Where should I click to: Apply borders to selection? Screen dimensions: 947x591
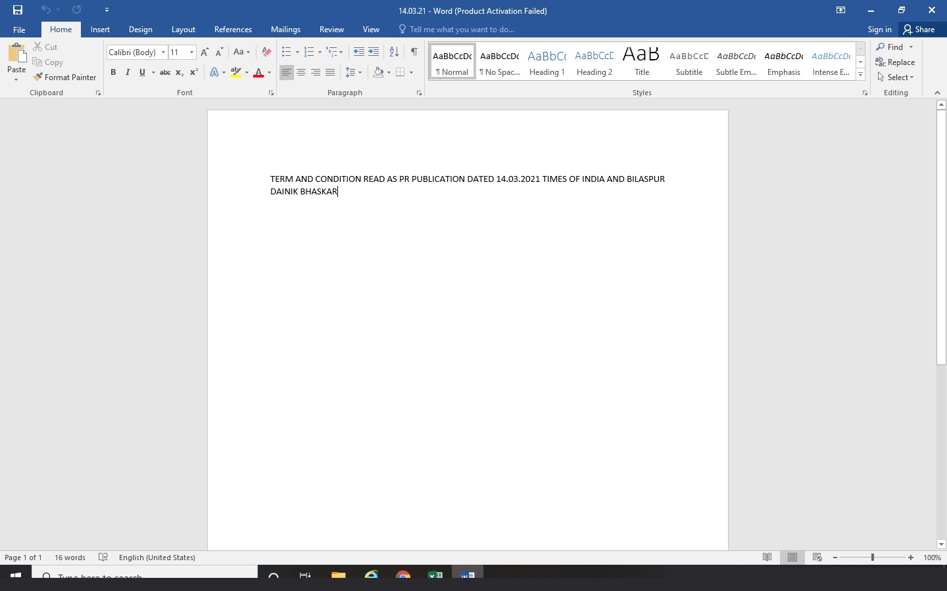(400, 72)
